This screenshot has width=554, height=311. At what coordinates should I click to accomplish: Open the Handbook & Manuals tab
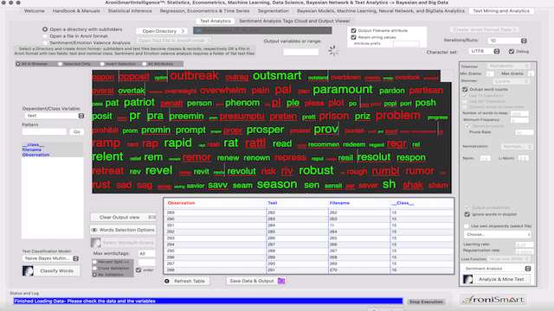[76, 11]
